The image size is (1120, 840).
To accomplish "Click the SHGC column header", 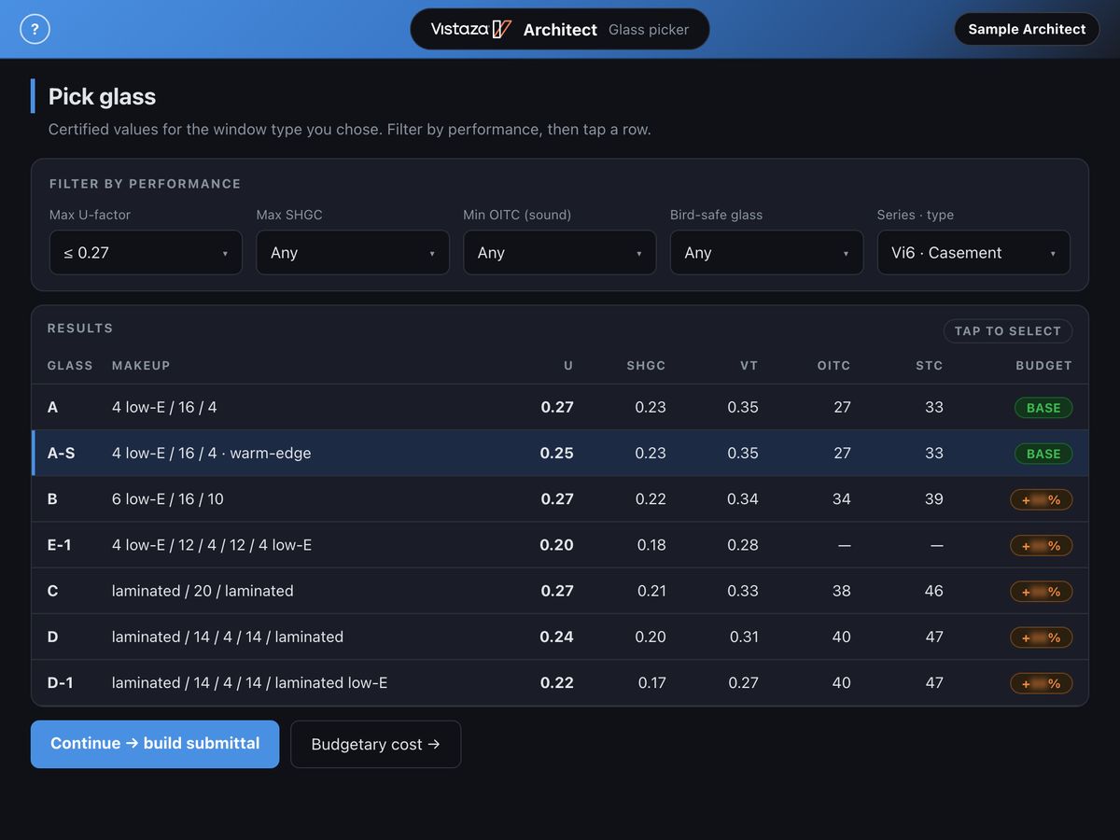I will click(x=646, y=366).
